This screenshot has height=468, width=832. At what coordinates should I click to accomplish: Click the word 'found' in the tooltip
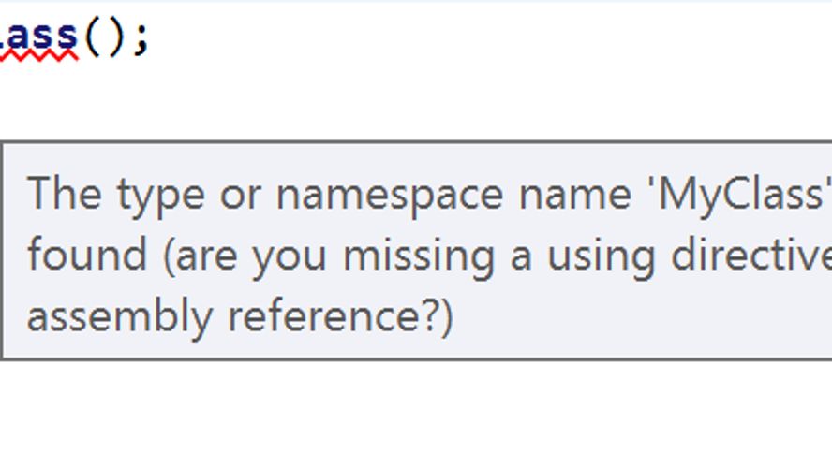click(x=87, y=255)
